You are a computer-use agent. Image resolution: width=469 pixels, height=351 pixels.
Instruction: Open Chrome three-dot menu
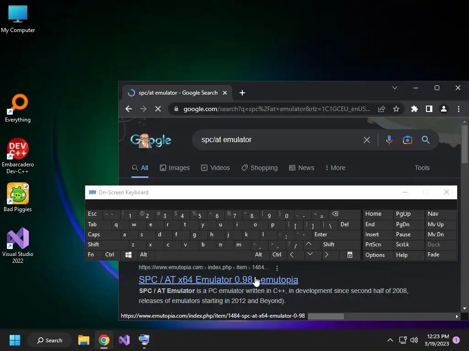458,109
